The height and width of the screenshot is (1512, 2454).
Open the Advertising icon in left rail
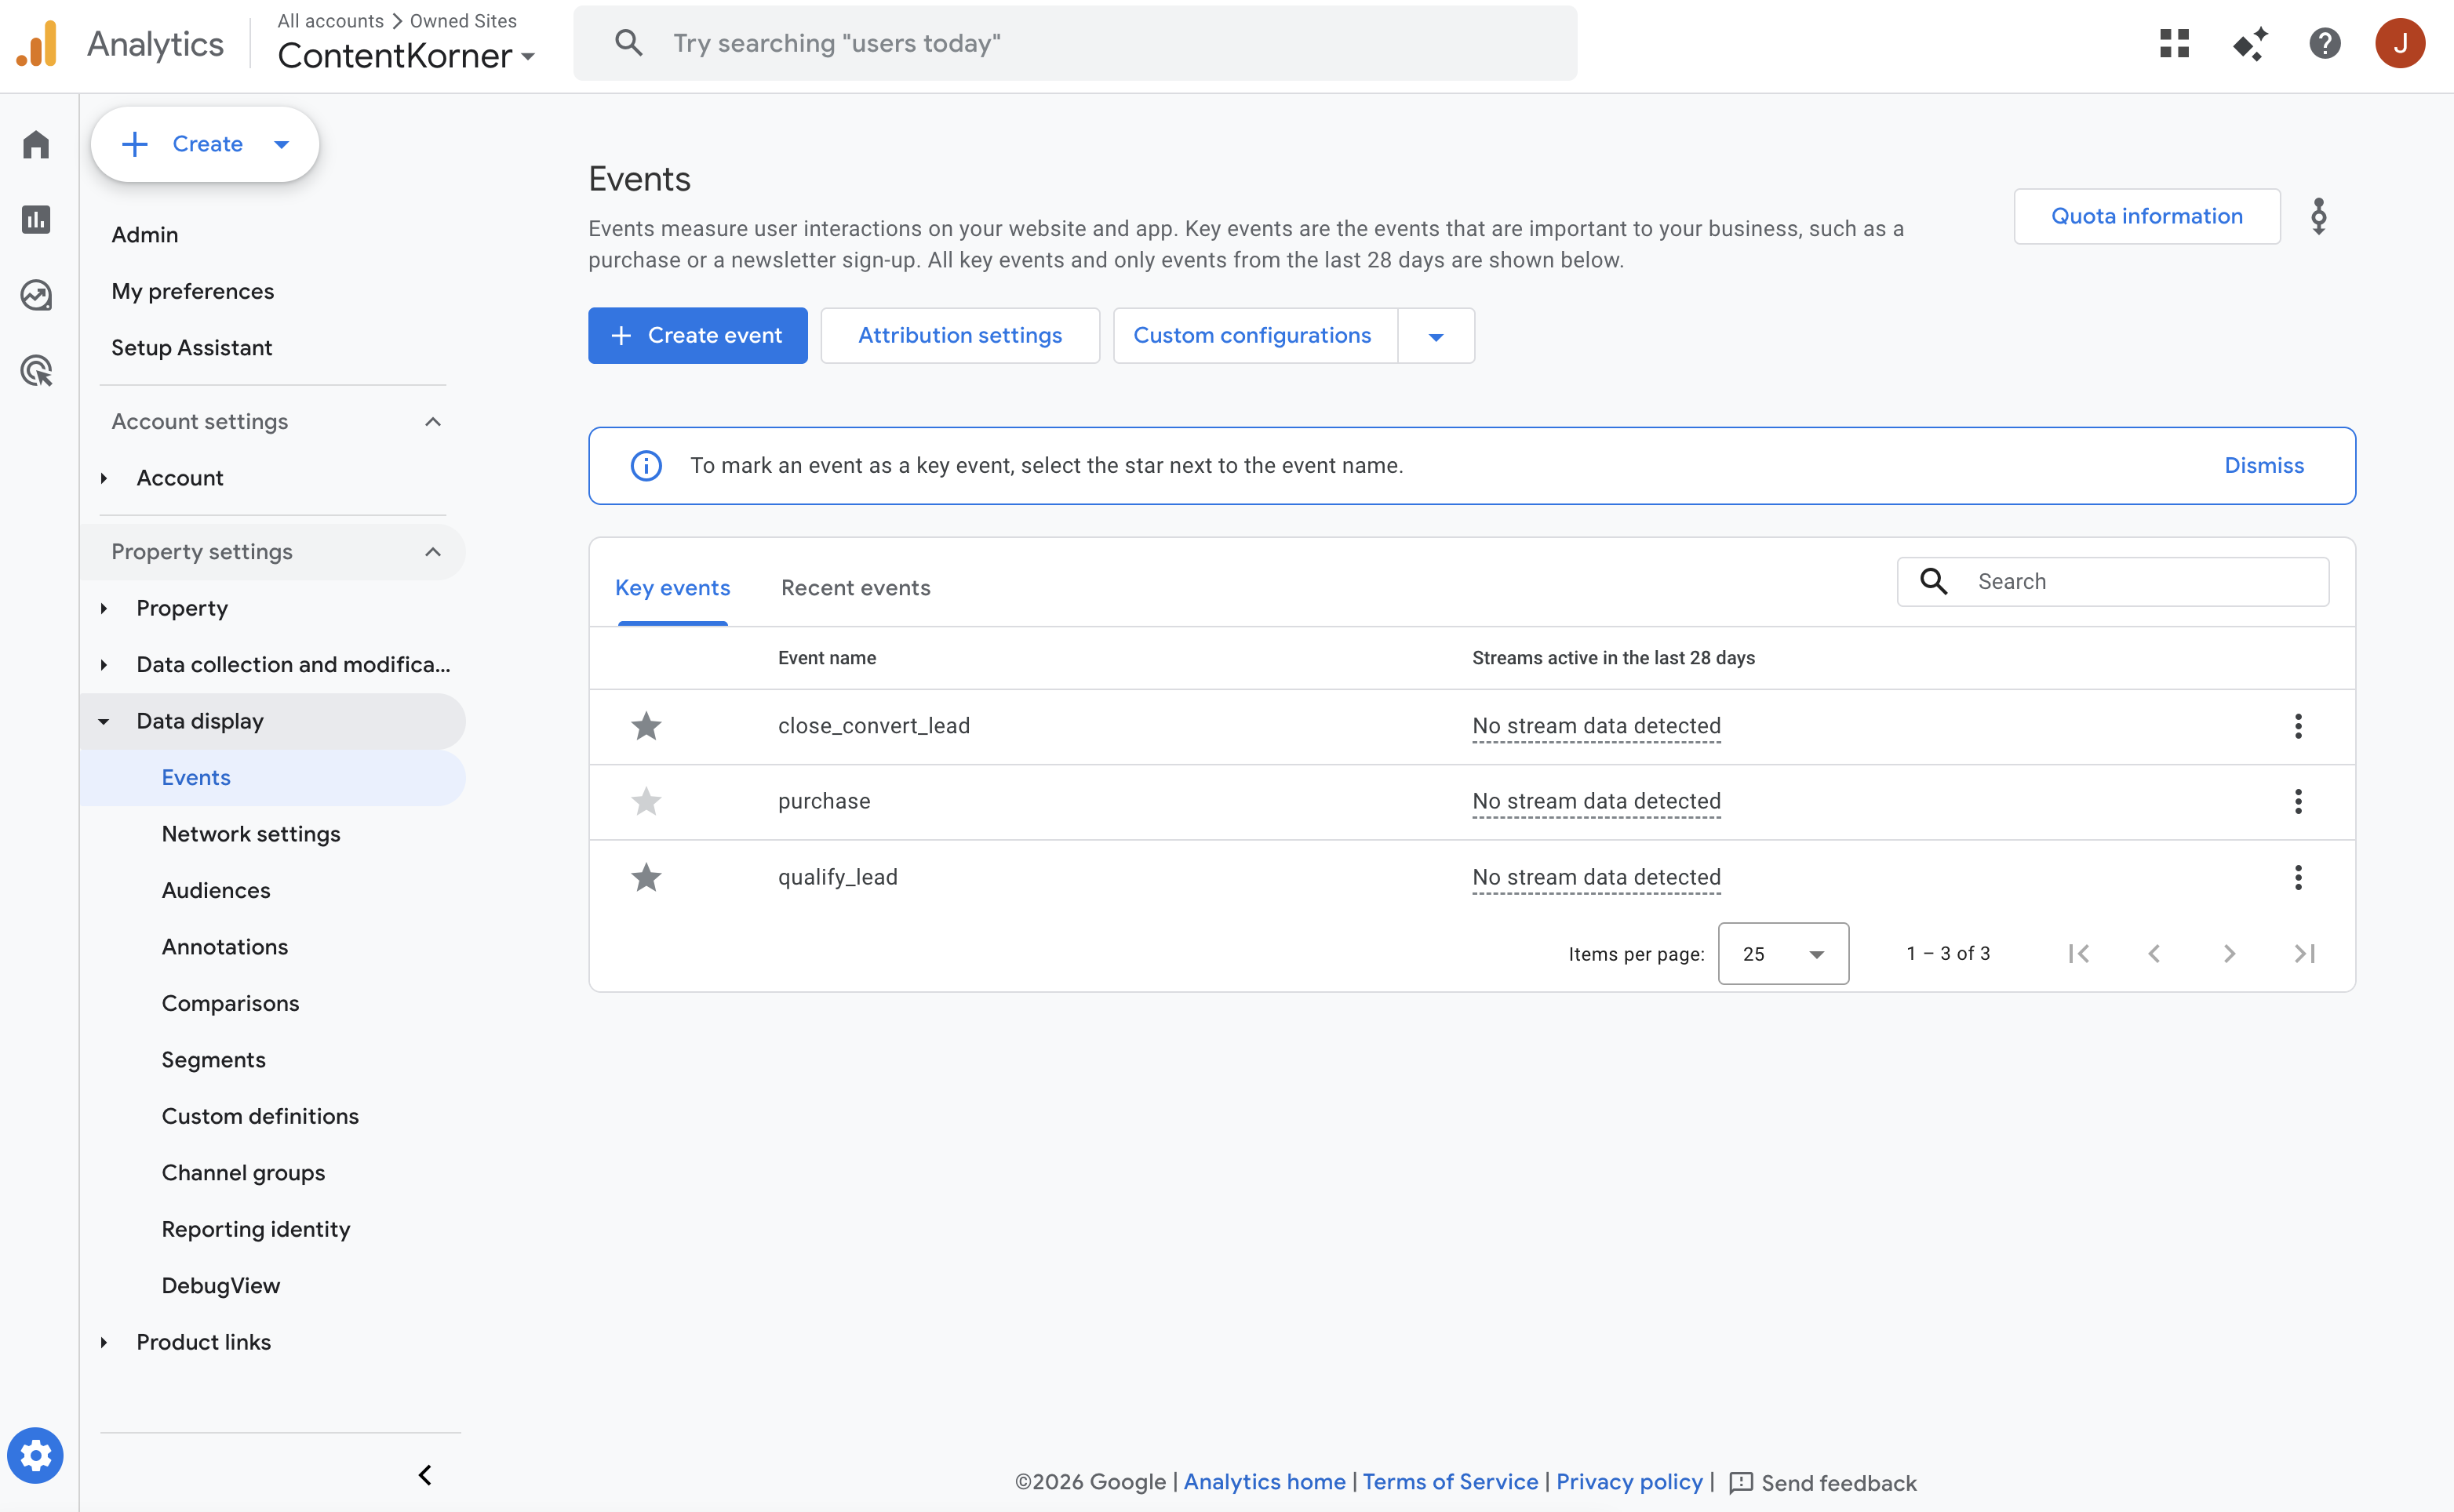37,371
